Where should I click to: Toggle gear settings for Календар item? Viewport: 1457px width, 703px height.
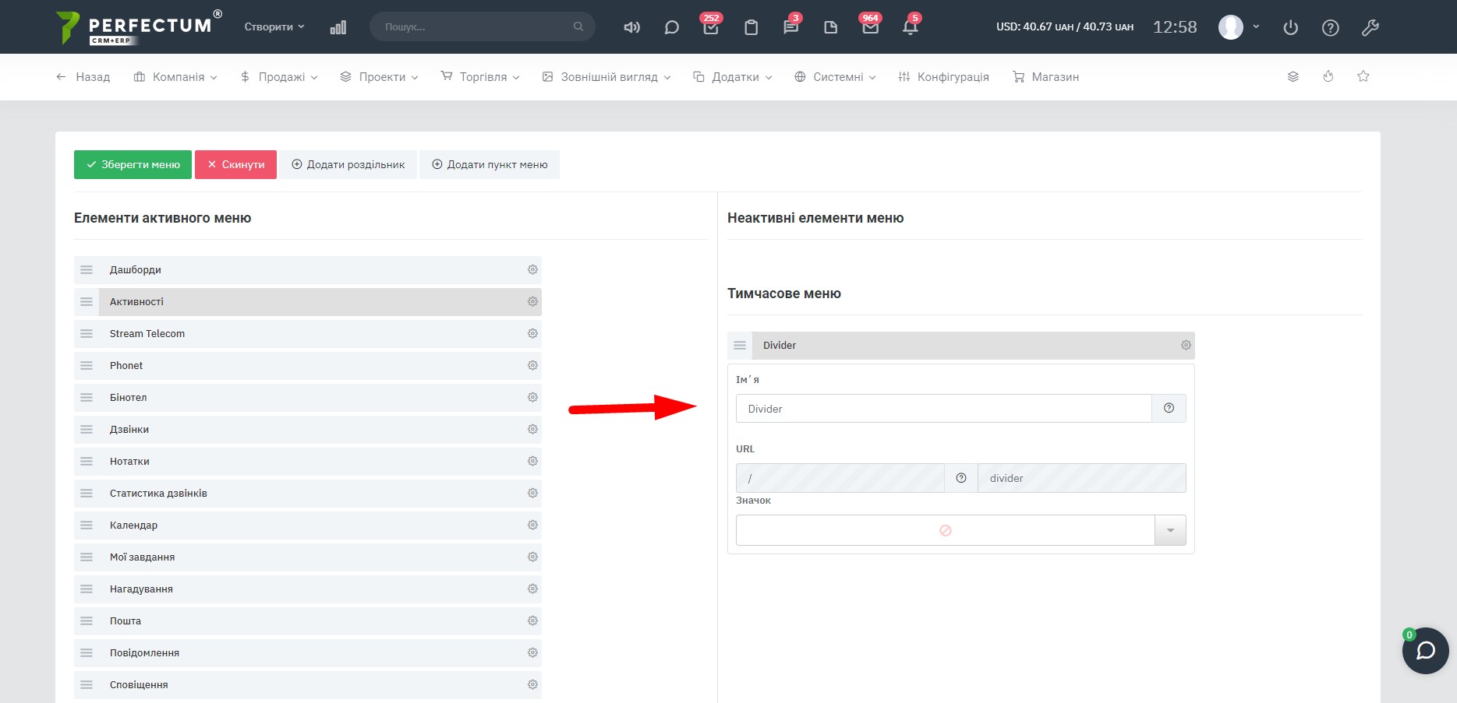[532, 525]
